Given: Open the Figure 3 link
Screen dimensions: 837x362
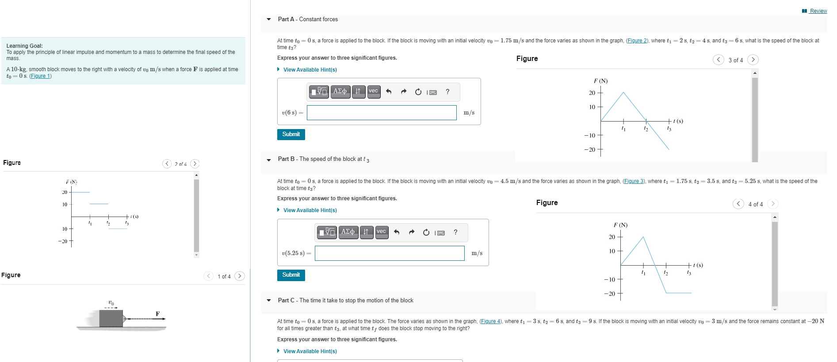Looking at the screenshot, I should tap(634, 181).
